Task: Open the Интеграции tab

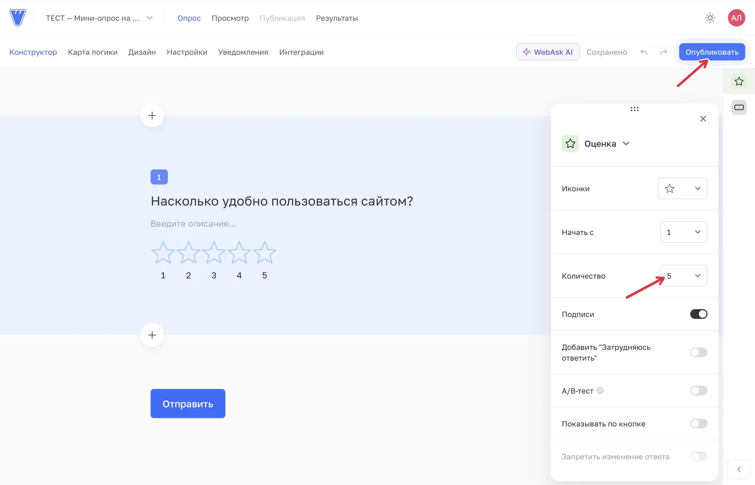Action: [x=301, y=52]
